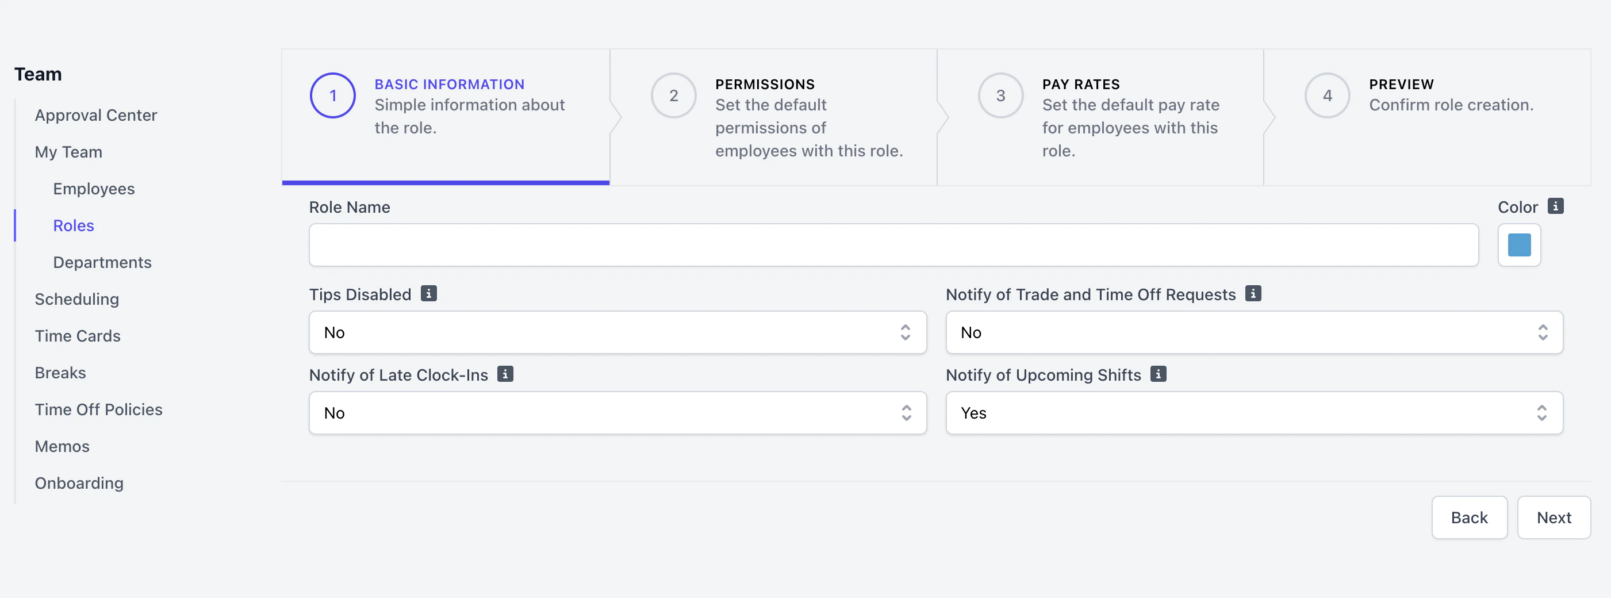This screenshot has width=1611, height=598.
Task: Click info icon for Trade and Time Off Requests
Action: (x=1253, y=293)
